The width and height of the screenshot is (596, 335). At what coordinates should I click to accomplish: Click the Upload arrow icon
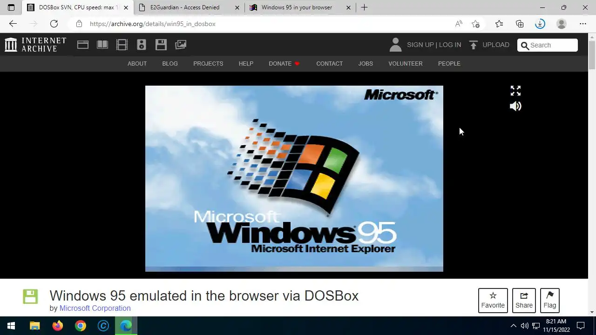(x=474, y=45)
